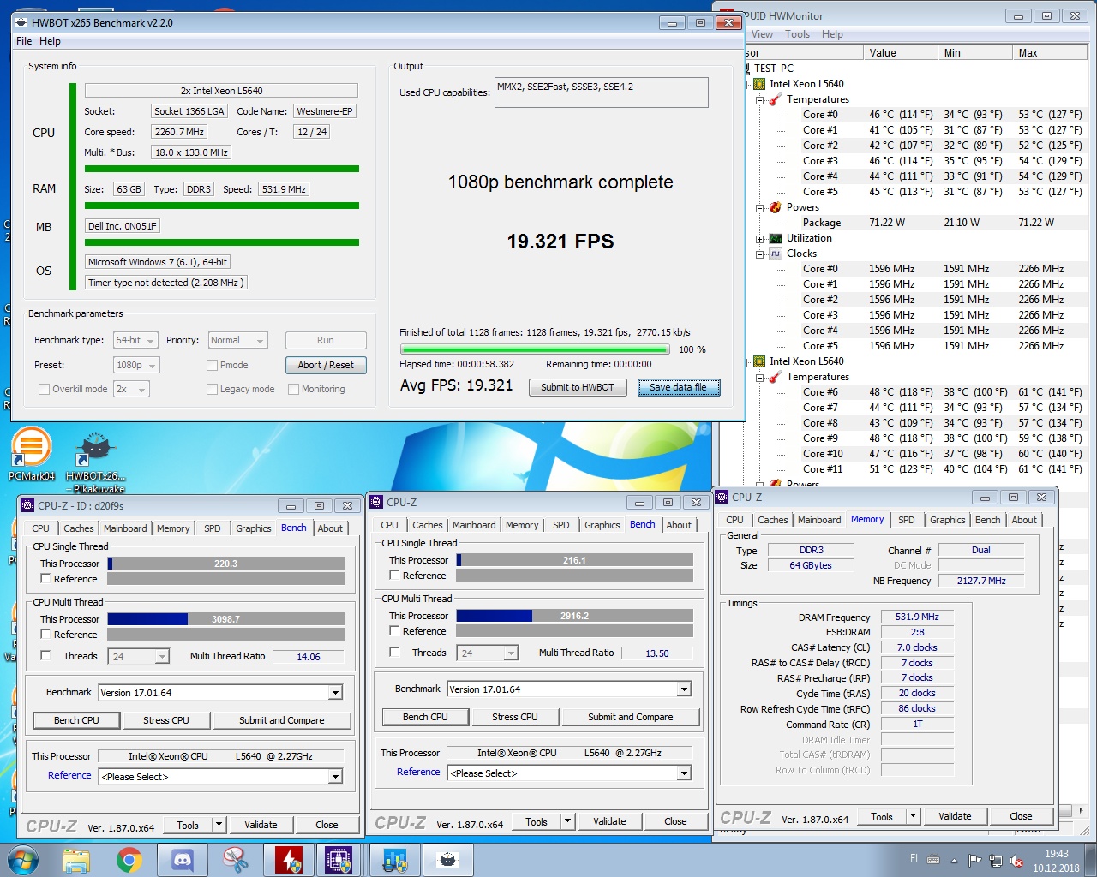Launch Chrome from the taskbar
The width and height of the screenshot is (1097, 877).
[x=129, y=860]
